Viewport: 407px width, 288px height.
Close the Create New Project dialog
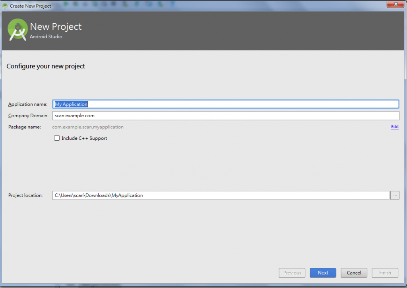[x=395, y=4]
